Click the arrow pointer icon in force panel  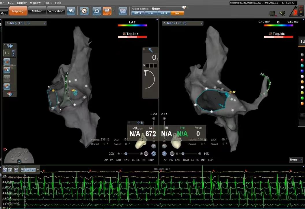coord(150,50)
